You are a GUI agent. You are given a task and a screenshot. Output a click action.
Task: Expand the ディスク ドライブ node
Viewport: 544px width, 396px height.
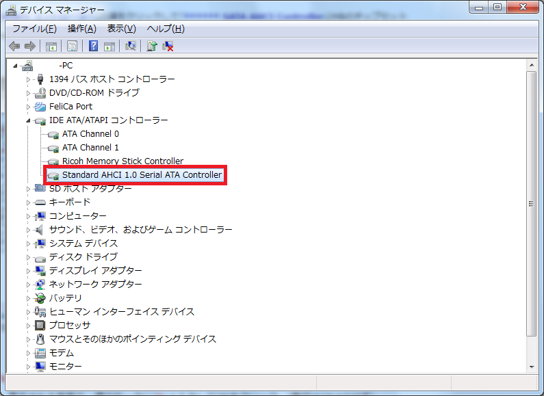tap(29, 257)
